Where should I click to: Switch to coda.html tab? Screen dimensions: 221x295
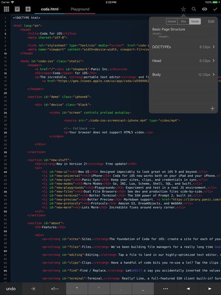pos(50,9)
